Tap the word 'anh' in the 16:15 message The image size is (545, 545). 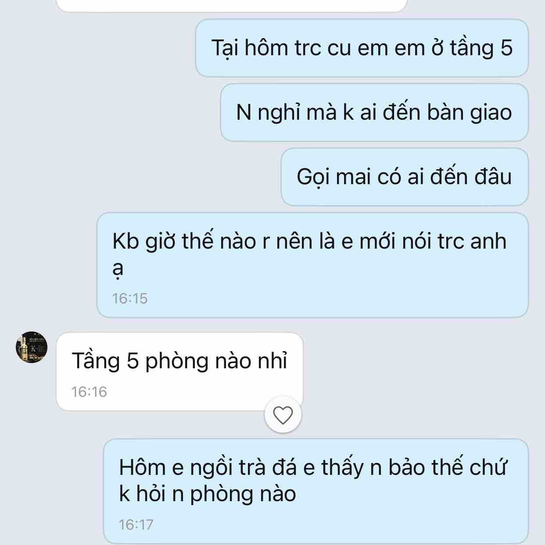tap(488, 241)
